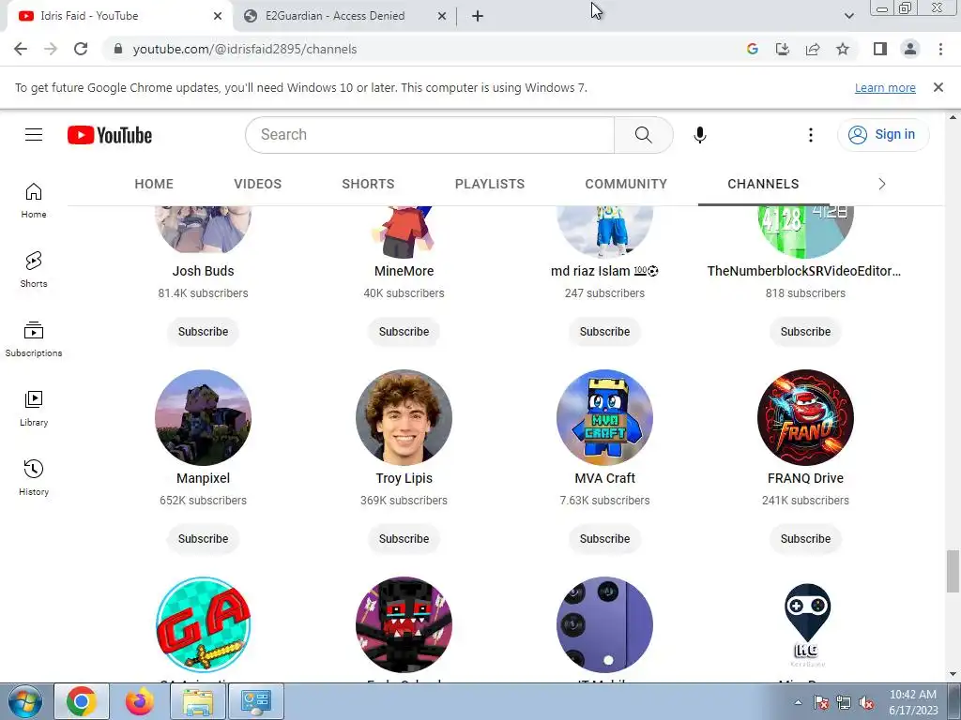Click the Josh Buds channel name
This screenshot has height=720, width=961.
(x=203, y=271)
